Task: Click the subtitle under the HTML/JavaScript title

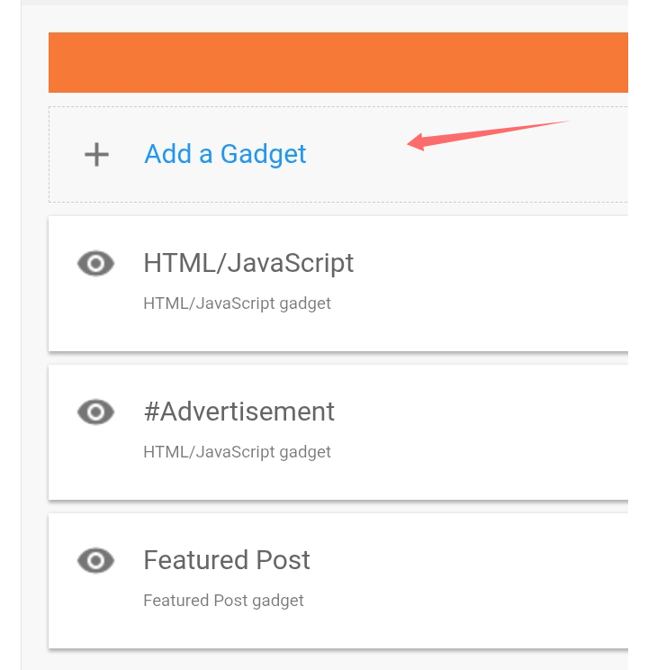Action: coord(237,303)
